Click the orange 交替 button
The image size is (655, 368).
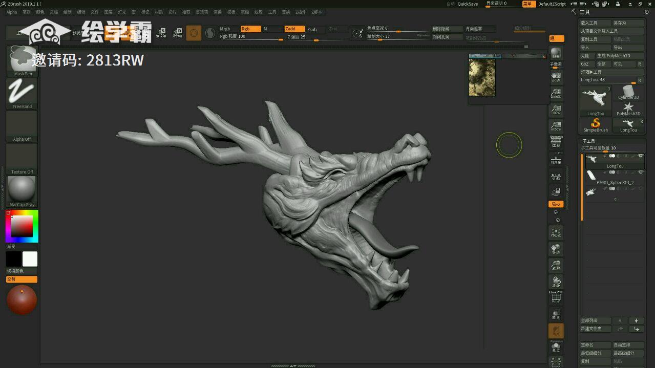[x=22, y=279]
